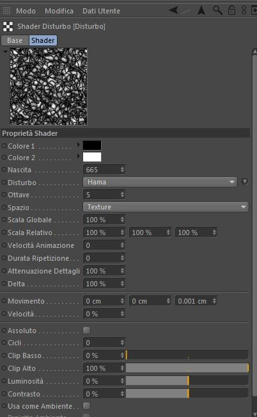Switch to the Base tab

click(15, 40)
